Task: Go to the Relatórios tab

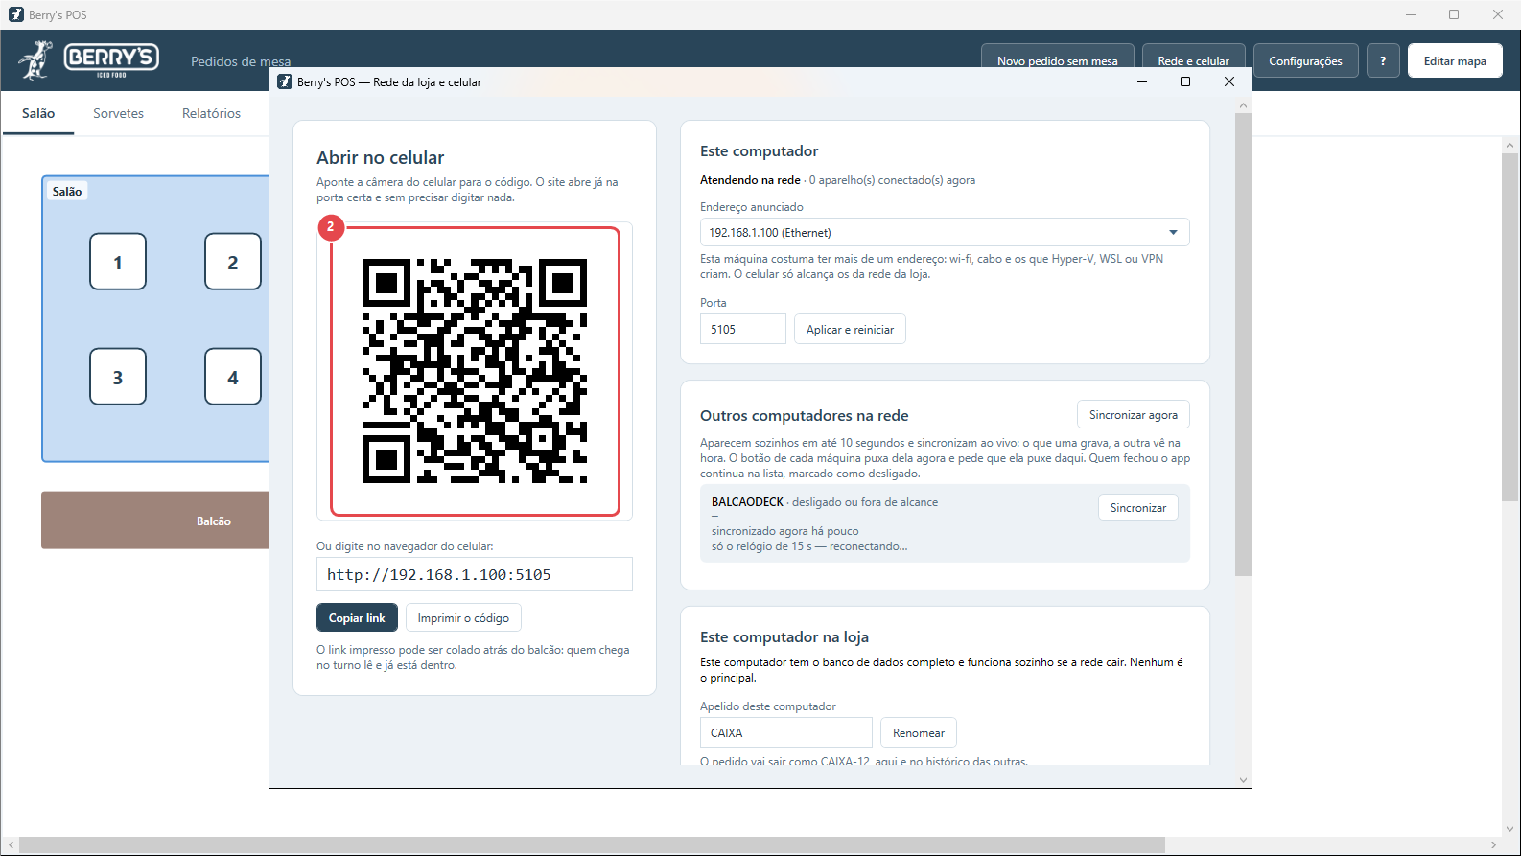Action: 211,113
